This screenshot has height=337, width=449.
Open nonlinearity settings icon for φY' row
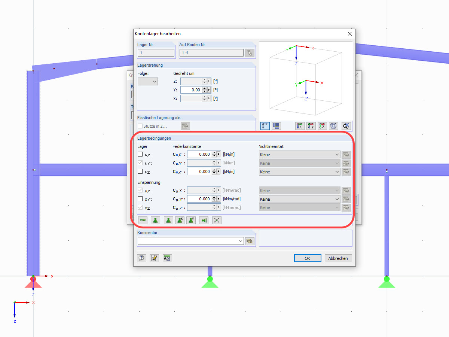(346, 199)
